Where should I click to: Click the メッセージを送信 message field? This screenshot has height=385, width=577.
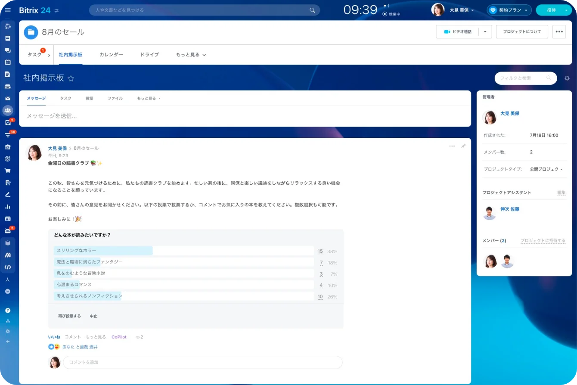coord(245,116)
